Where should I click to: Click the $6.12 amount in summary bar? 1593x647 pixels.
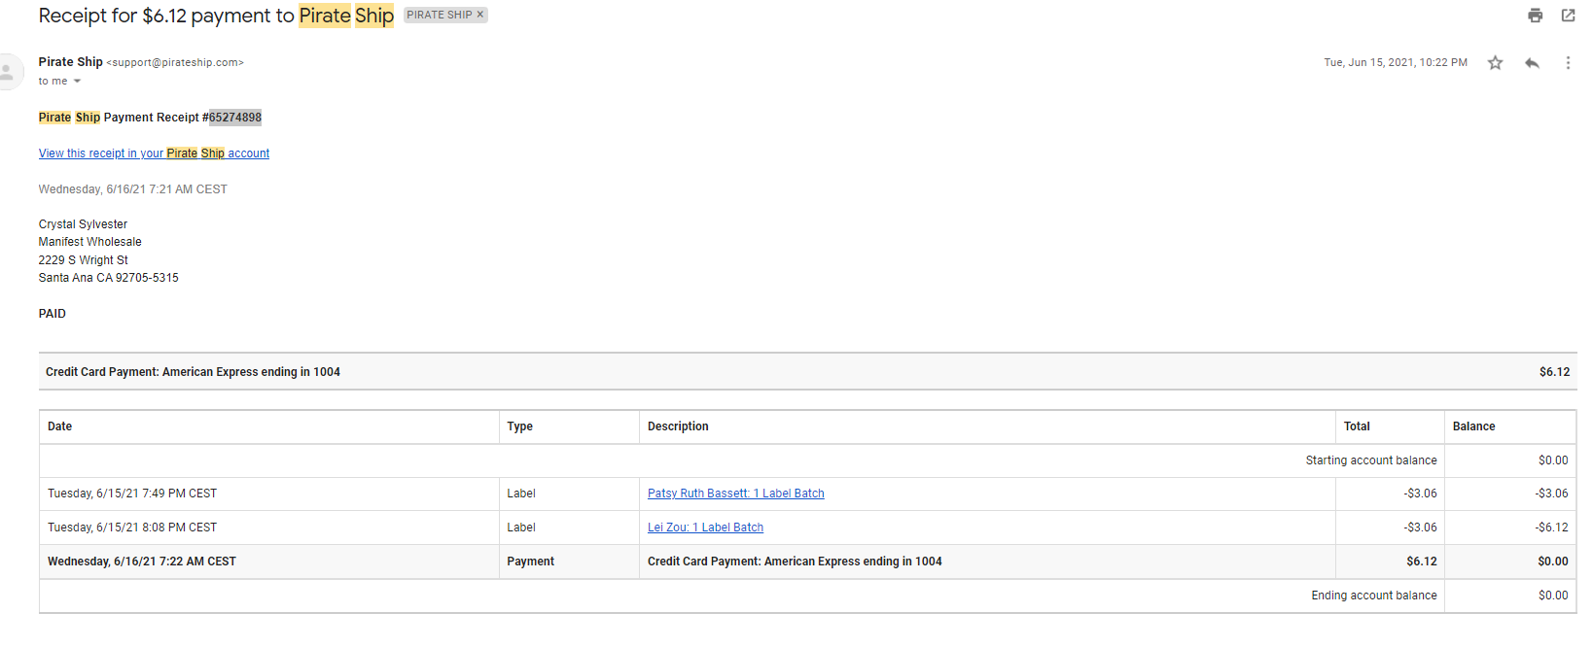click(1554, 372)
